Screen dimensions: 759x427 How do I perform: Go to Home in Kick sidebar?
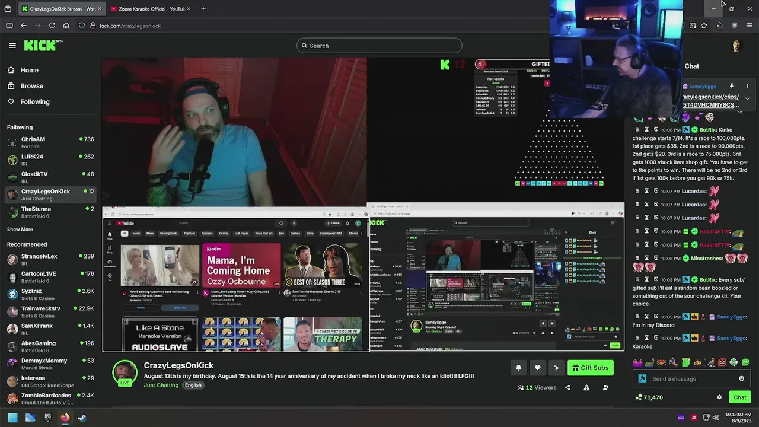click(23, 70)
